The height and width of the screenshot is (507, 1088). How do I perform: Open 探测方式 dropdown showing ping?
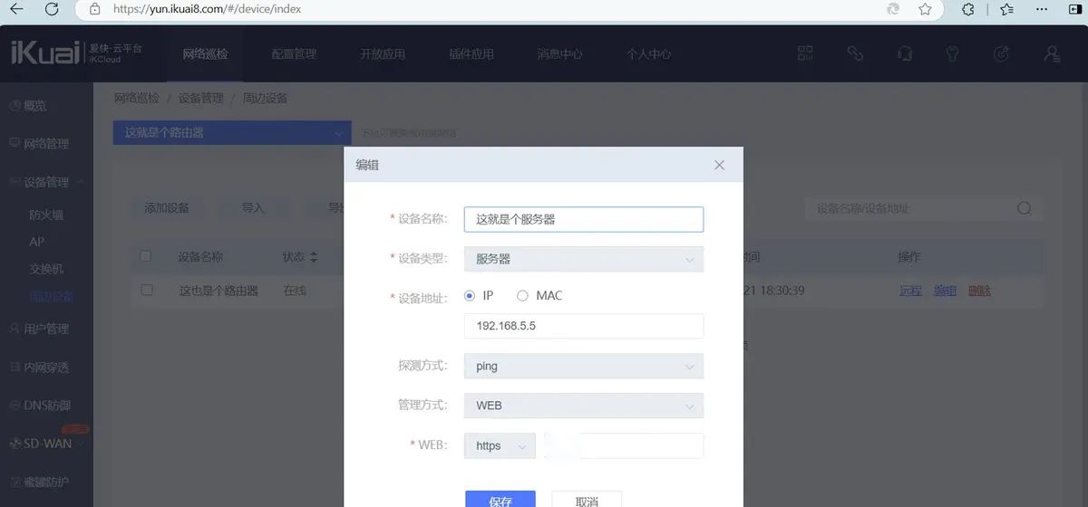pyautogui.click(x=584, y=367)
